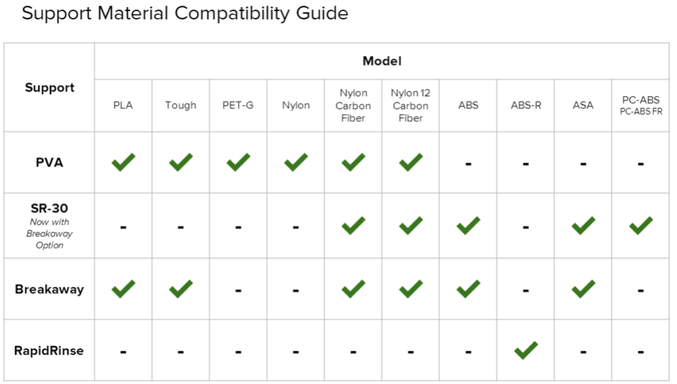The image size is (677, 384).
Task: Click the PVA and PLA checkmark
Action: [123, 162]
